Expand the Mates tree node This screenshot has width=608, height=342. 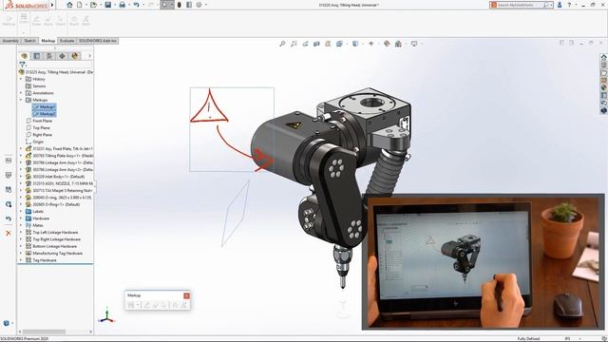21,225
